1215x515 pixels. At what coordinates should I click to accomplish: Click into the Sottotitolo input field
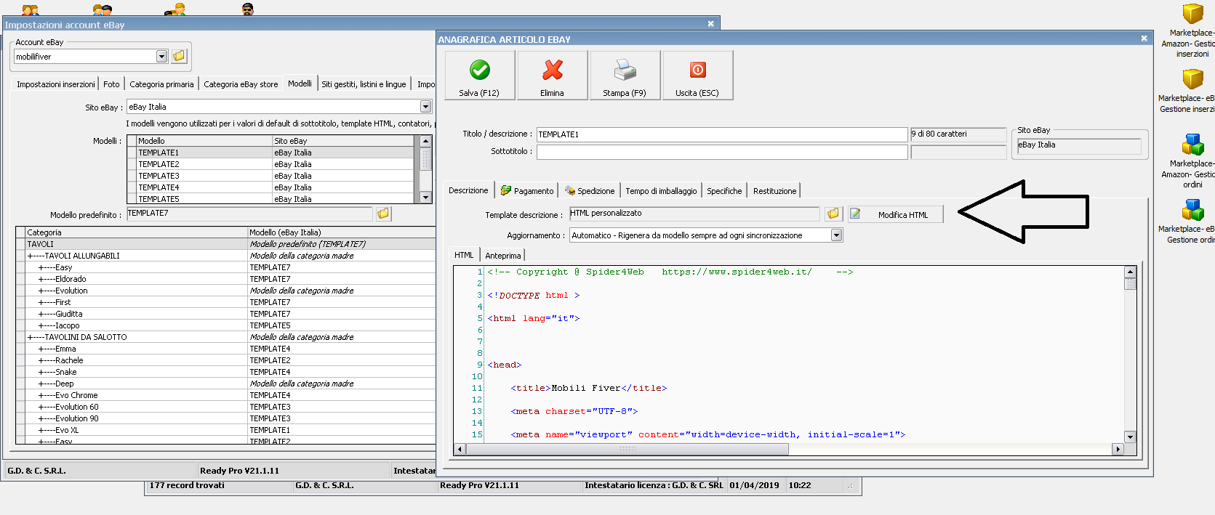(x=721, y=152)
